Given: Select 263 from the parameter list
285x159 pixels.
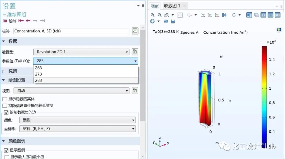Looking at the screenshot, I should [85, 68].
